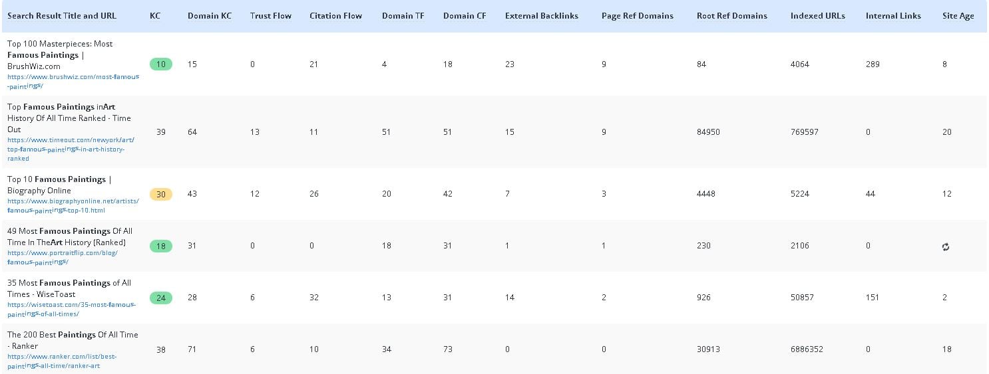Viewport: 989px width, 374px height.
Task: Open the wisetoast.com 35 most famous paintings link
Action: click(x=71, y=309)
